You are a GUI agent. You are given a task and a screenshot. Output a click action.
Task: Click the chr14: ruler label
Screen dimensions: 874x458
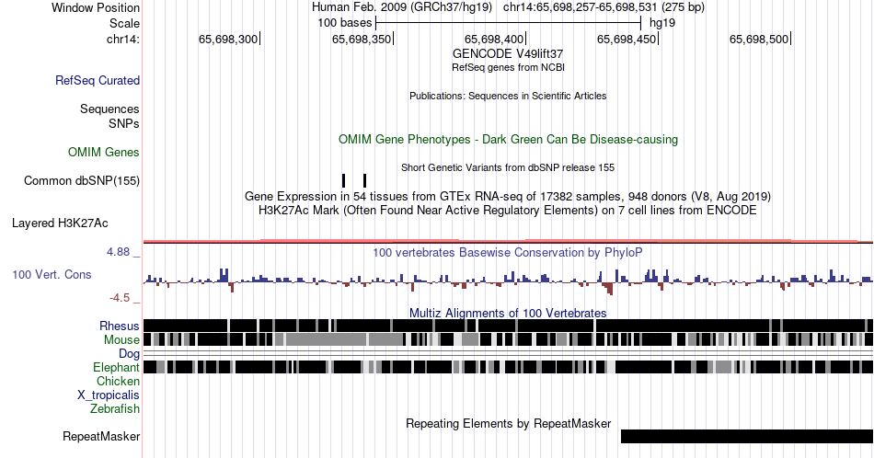coord(123,39)
